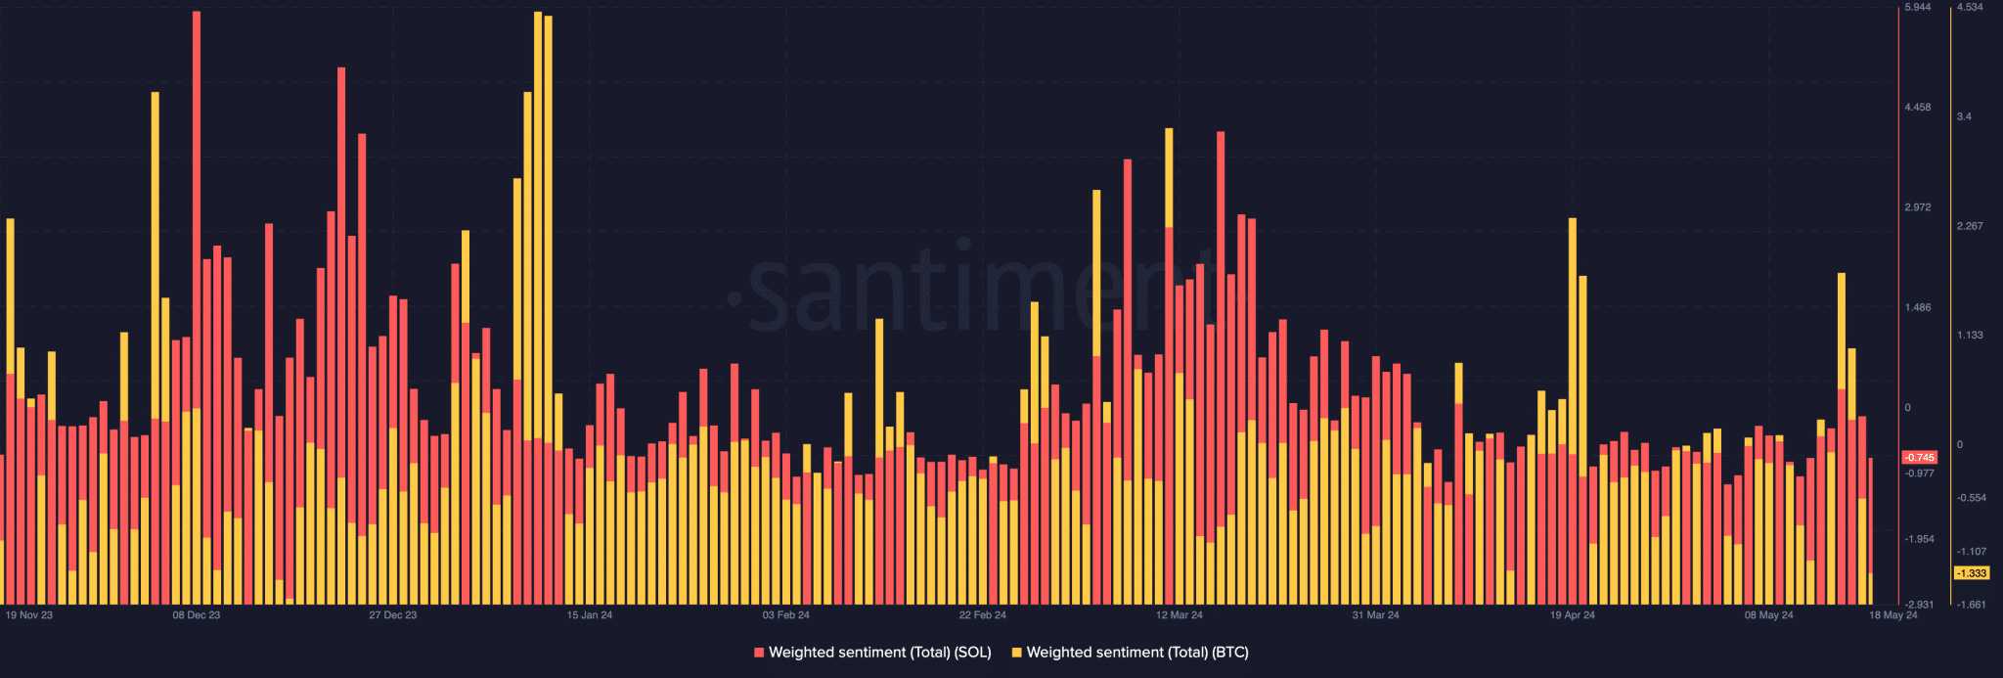Select the 08 Dec 23 date label
The width and height of the screenshot is (2003, 678).
point(197,615)
